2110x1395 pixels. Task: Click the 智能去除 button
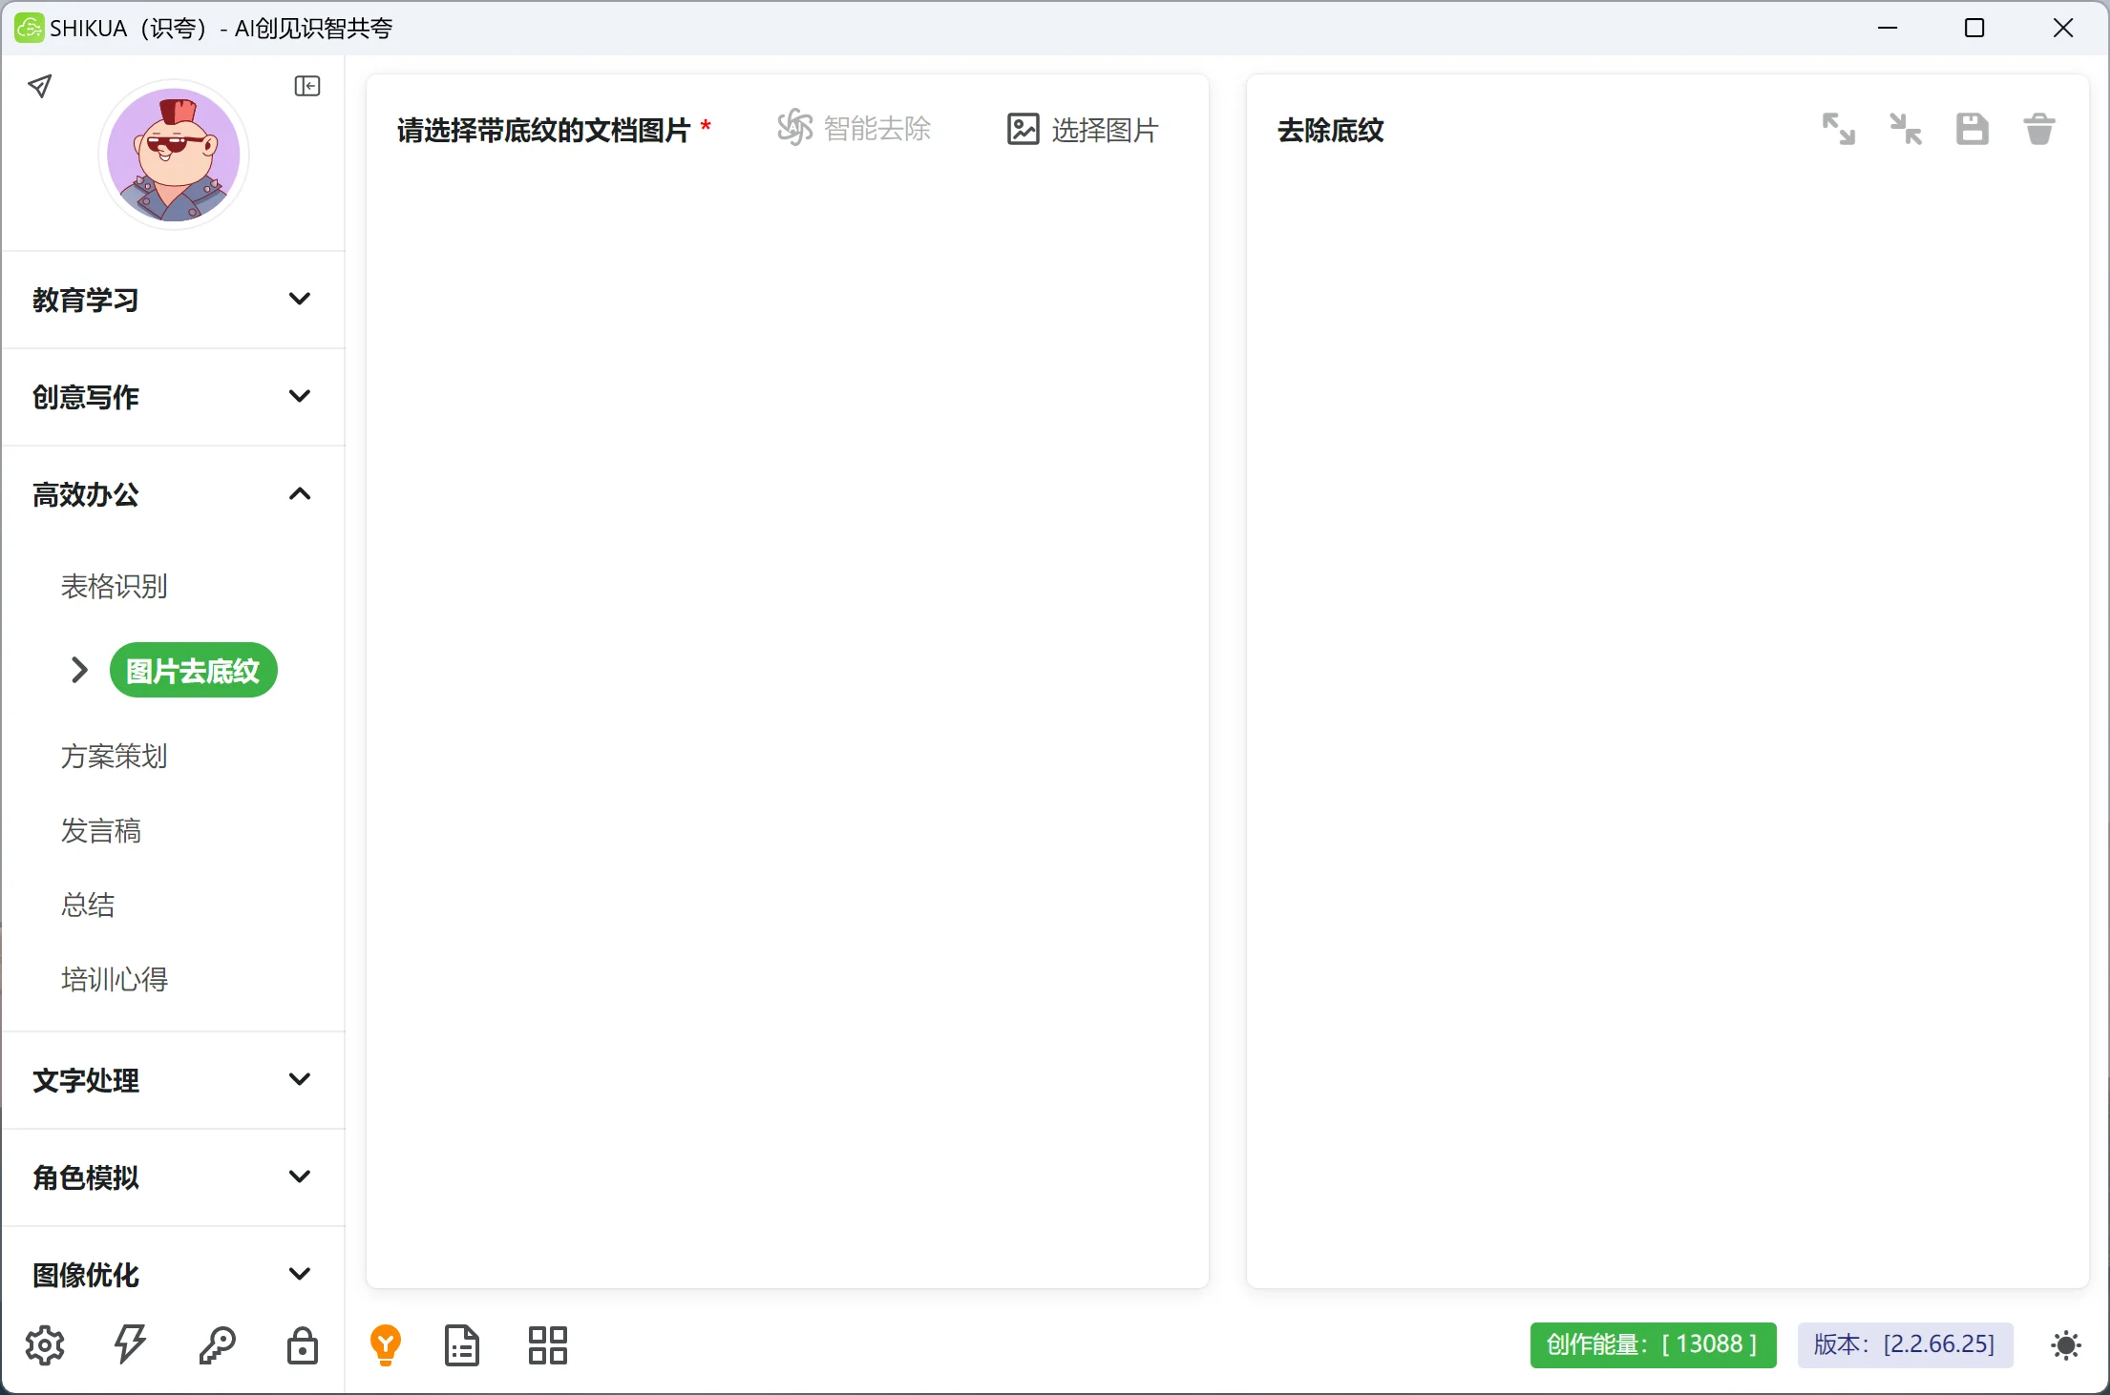click(x=855, y=129)
